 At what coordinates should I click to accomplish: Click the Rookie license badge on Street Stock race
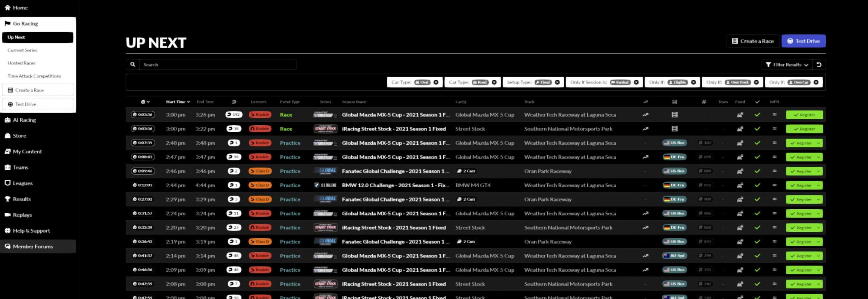[x=260, y=129]
